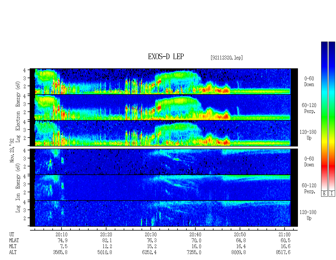Click the ALT value 6252.4
Screen dimensions: 336x260
click(149, 253)
